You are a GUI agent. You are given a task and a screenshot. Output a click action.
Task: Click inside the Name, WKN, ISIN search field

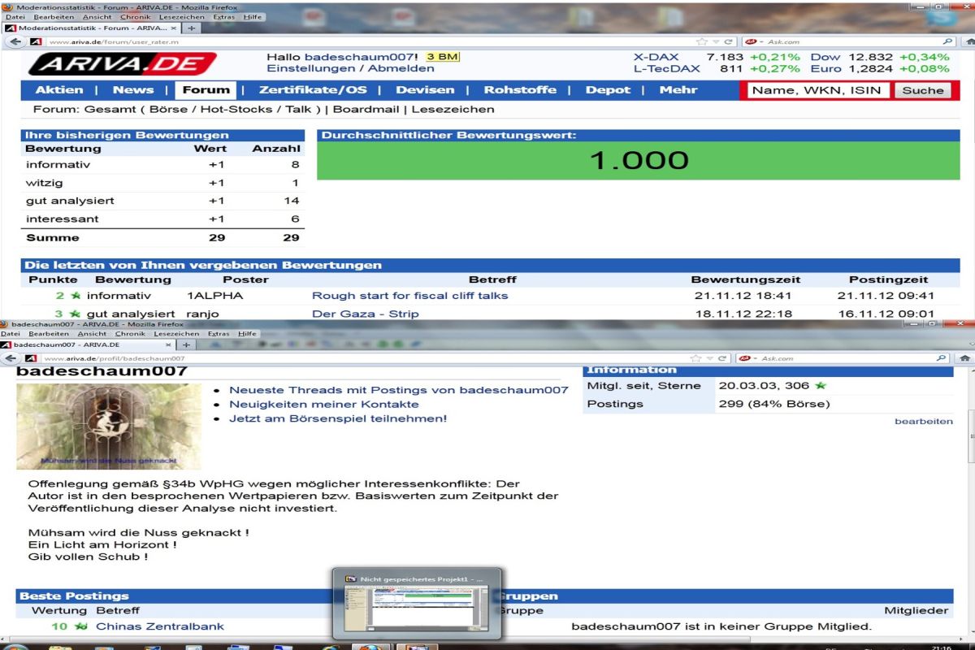pos(815,90)
